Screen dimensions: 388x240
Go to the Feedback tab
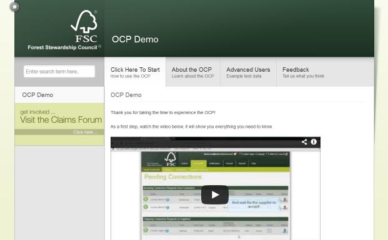click(303, 72)
